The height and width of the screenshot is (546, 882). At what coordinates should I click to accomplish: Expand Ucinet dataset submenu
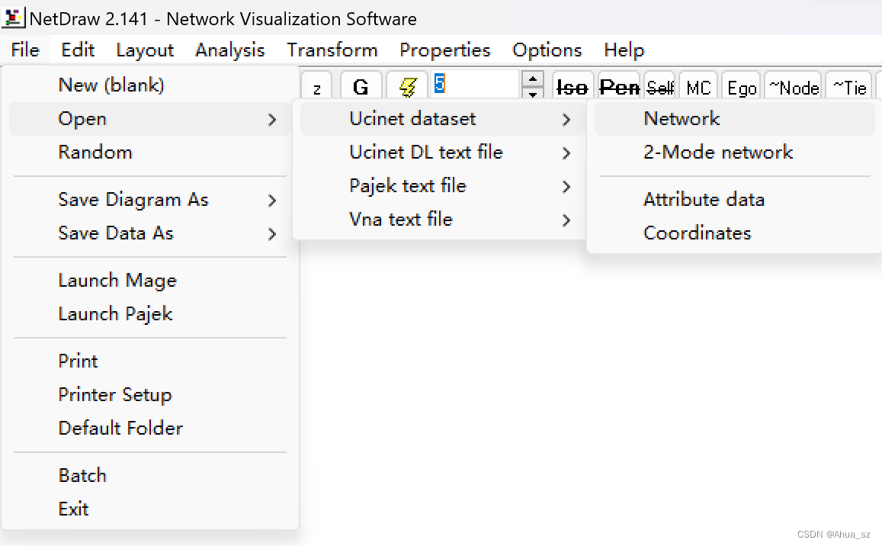coord(441,119)
